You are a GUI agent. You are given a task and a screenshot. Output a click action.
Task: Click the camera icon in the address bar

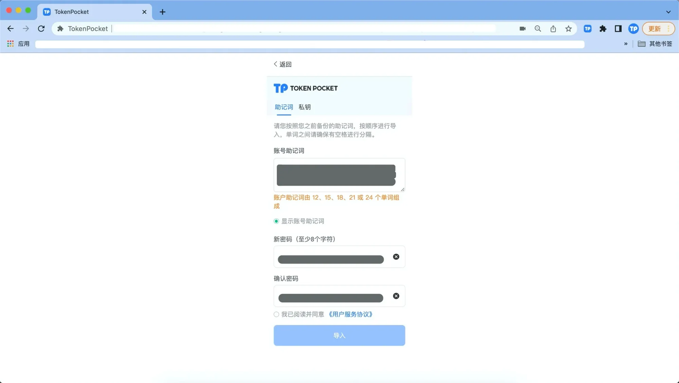522,29
